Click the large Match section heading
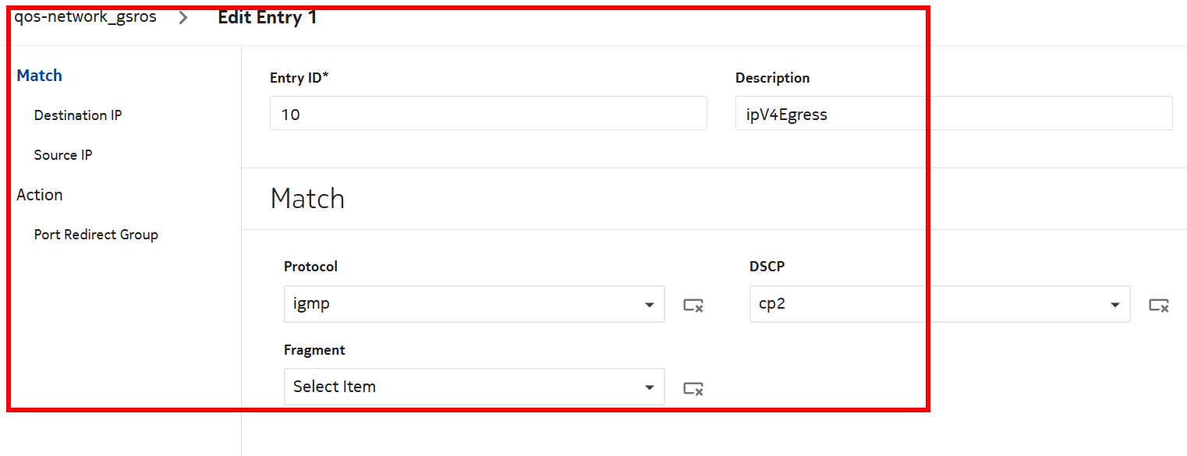Screen dimensions: 1187x456 pyautogui.click(x=307, y=199)
